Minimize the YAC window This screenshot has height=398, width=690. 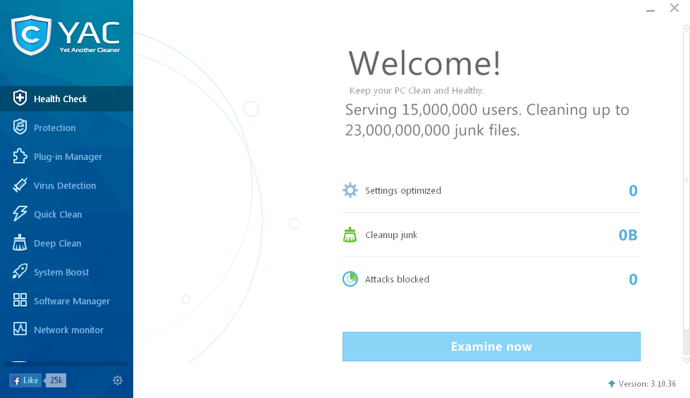coord(651,10)
